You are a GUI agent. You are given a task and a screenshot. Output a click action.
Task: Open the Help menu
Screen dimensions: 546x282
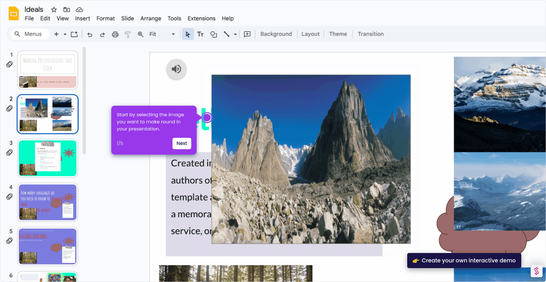coord(228,18)
